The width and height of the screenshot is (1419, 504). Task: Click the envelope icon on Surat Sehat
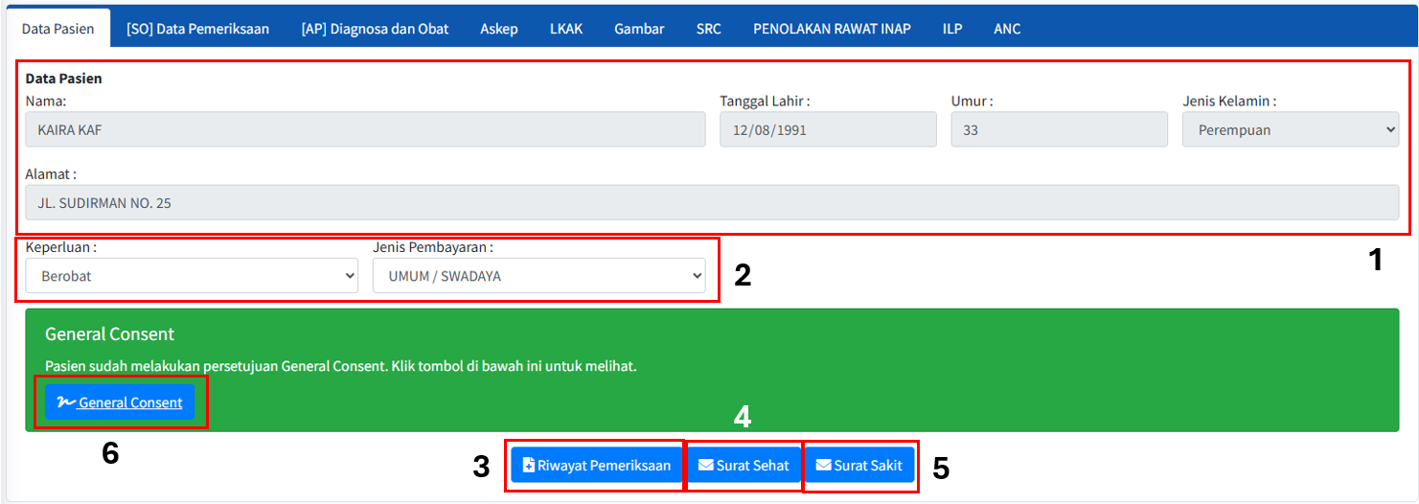[706, 466]
